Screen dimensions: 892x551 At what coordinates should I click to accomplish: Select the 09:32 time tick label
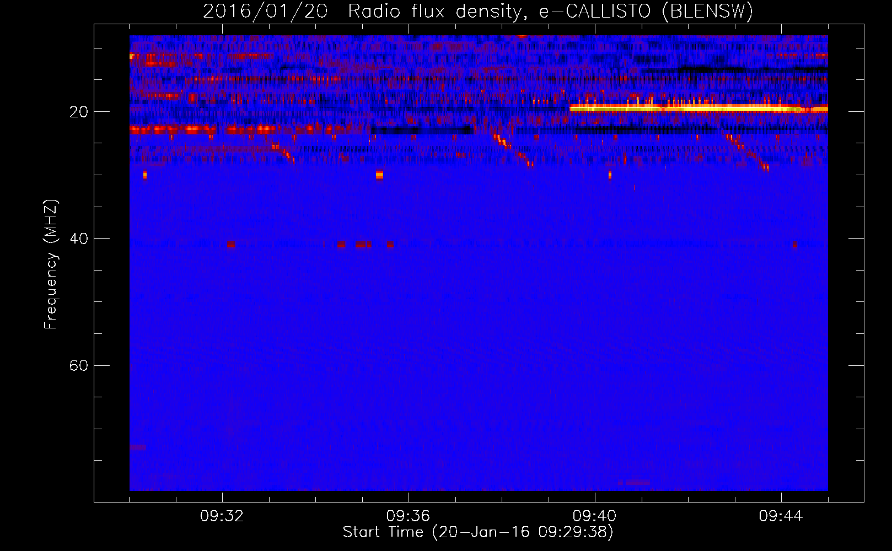click(222, 516)
